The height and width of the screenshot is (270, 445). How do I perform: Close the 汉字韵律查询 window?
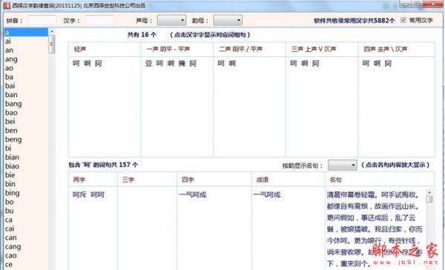(433, 4)
